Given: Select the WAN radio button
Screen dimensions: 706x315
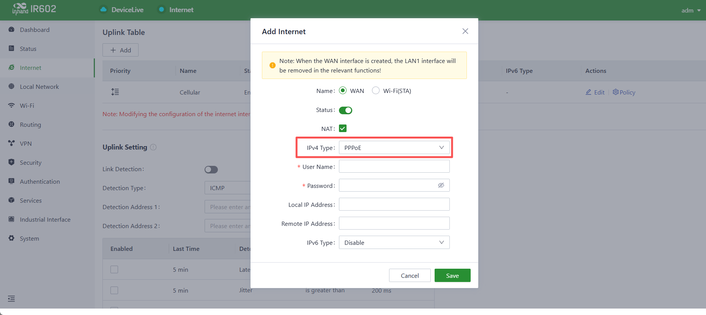Looking at the screenshot, I should [x=343, y=90].
